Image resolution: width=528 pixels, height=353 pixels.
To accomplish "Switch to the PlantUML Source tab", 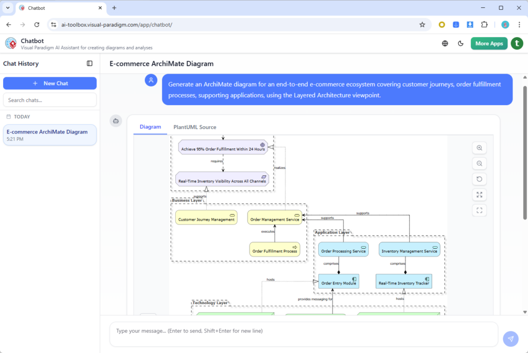I will tap(194, 127).
